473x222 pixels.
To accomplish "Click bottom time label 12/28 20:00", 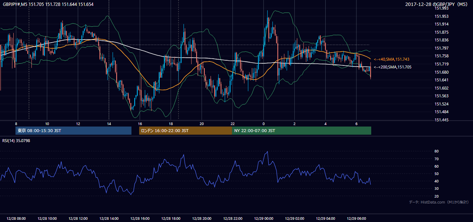I will click(x=202, y=218).
